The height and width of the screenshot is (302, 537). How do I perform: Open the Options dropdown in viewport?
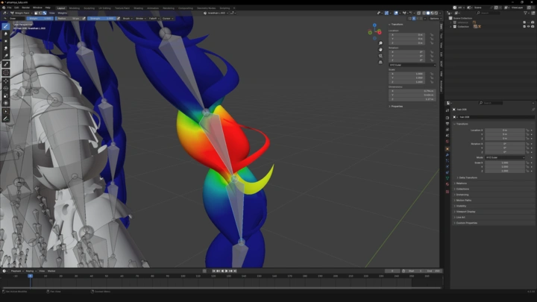click(435, 19)
